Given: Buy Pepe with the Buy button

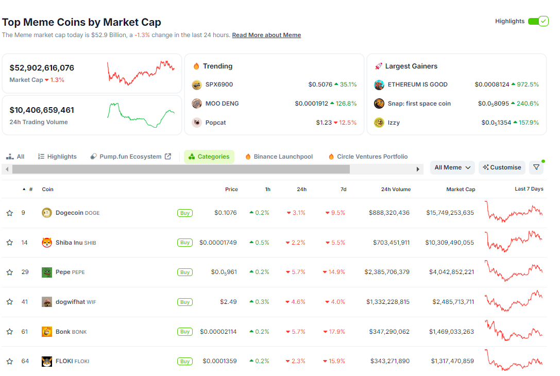Looking at the screenshot, I should coord(184,272).
